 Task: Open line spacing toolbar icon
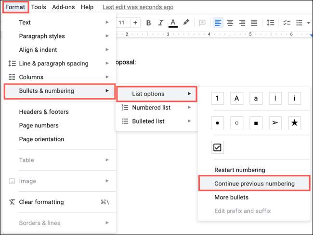pyautogui.click(x=271, y=23)
